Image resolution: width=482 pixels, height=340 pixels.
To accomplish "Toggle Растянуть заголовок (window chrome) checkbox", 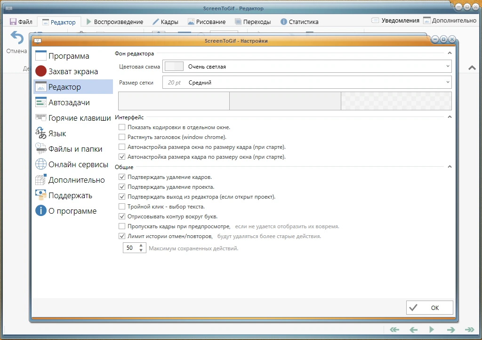I will (x=122, y=137).
